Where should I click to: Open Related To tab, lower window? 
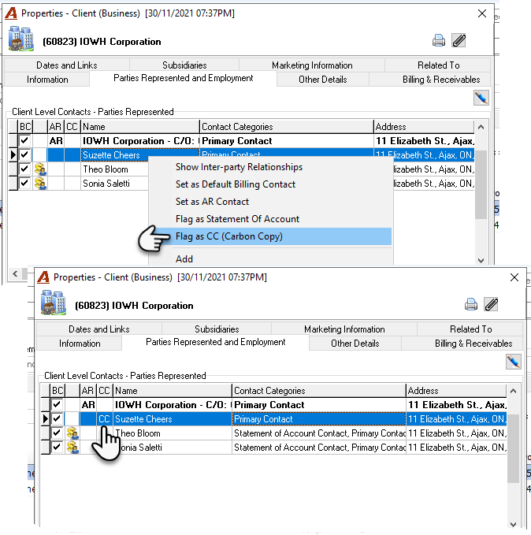[x=470, y=329]
